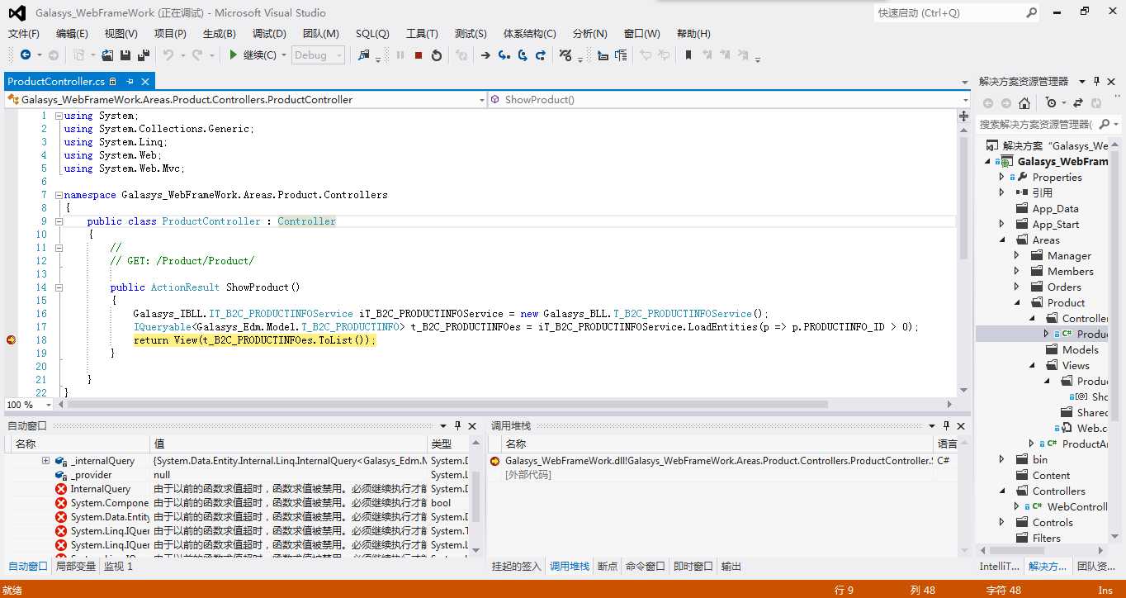Collapse the namespace outline on line 7
The image size is (1126, 598).
[x=59, y=195]
